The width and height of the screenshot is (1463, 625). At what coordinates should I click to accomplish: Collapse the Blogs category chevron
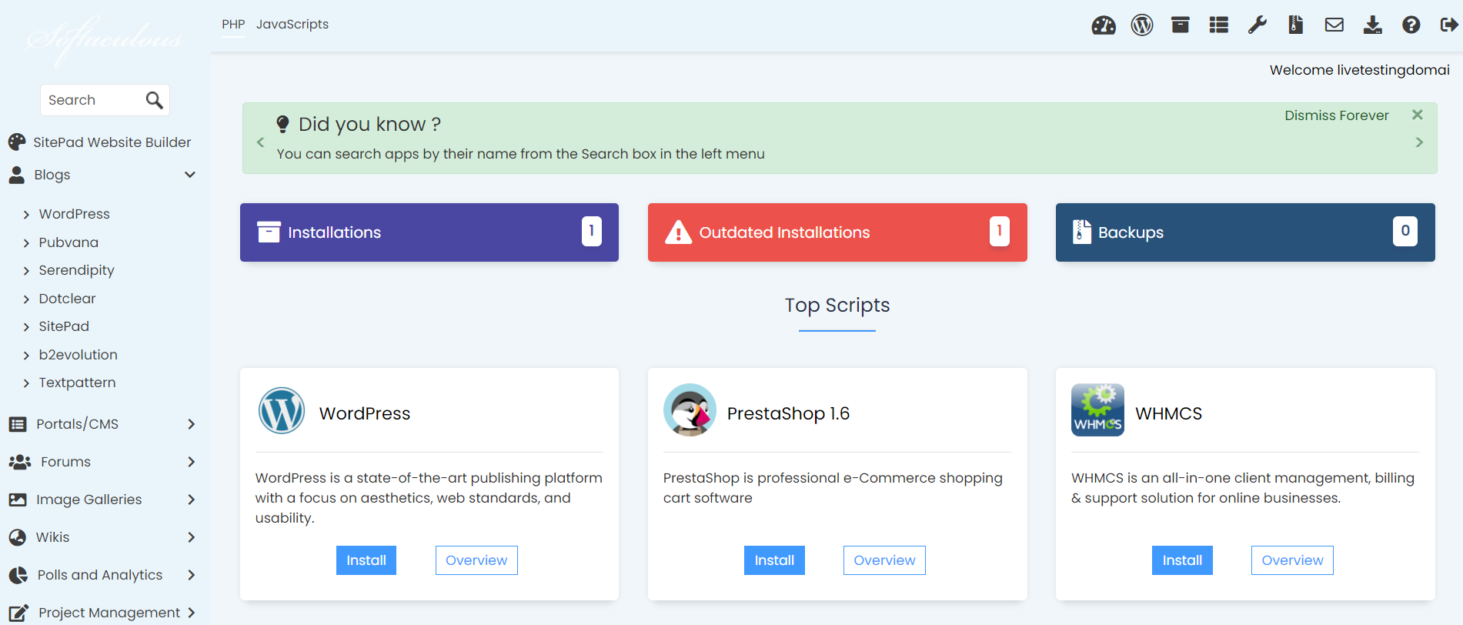click(x=190, y=175)
